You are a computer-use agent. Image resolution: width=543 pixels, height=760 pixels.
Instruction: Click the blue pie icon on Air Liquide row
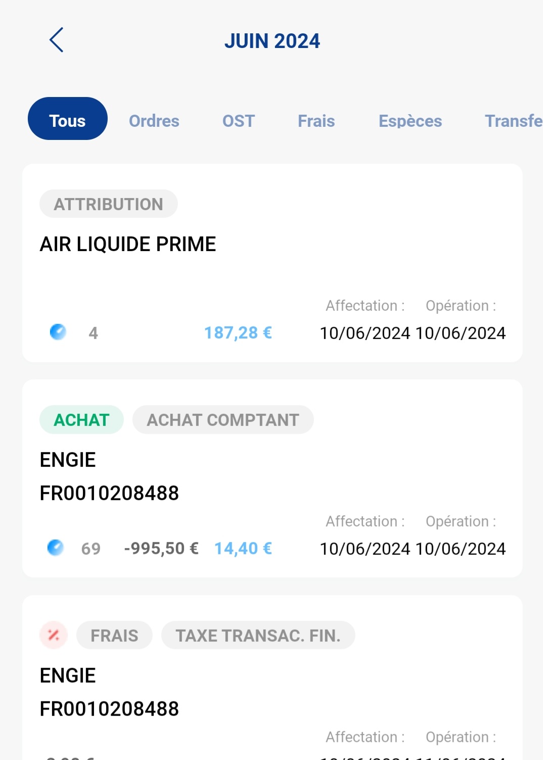[58, 332]
